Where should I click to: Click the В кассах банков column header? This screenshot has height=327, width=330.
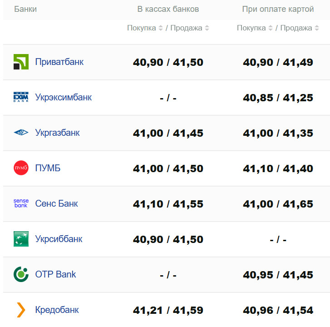tap(168, 9)
